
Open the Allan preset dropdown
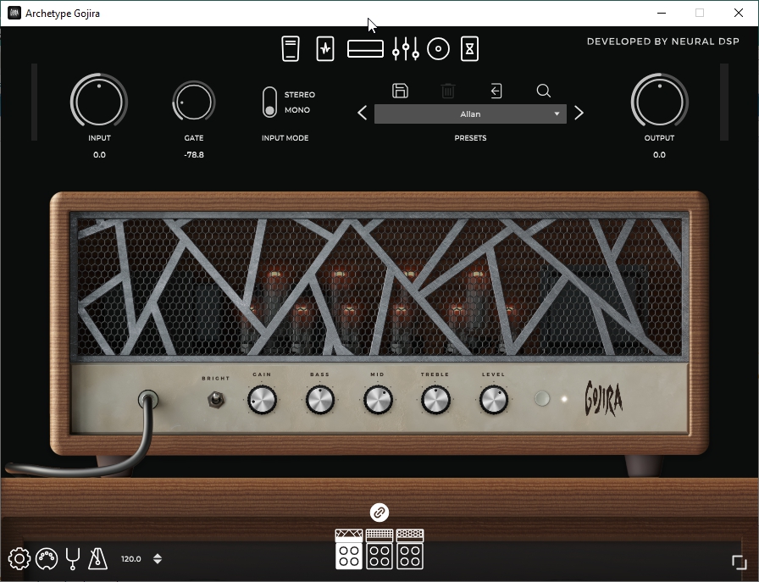click(x=470, y=114)
